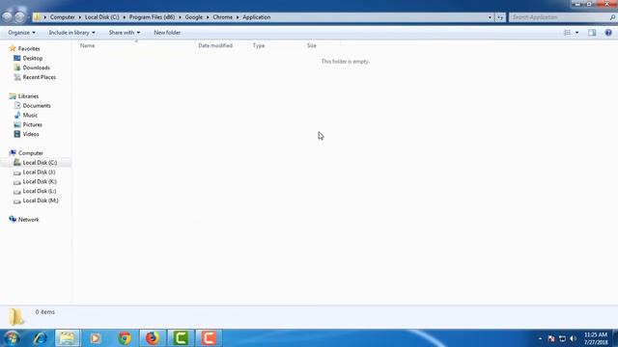
Task: Open Videos library
Action: click(31, 134)
